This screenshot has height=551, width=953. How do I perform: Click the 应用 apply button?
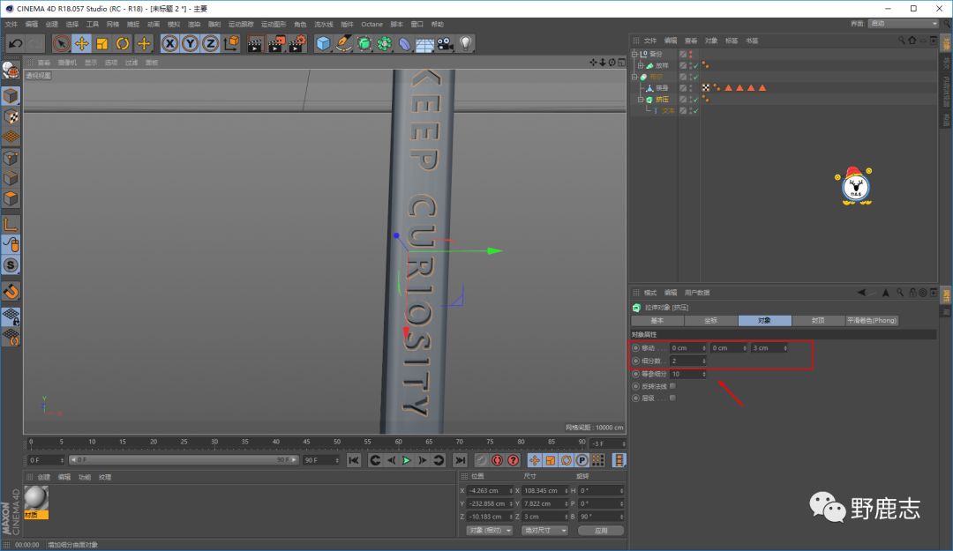click(600, 530)
